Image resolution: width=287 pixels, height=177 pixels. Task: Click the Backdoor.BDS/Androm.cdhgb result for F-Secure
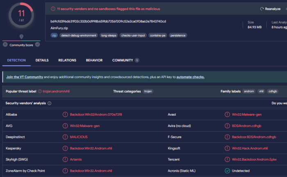tap(254, 137)
